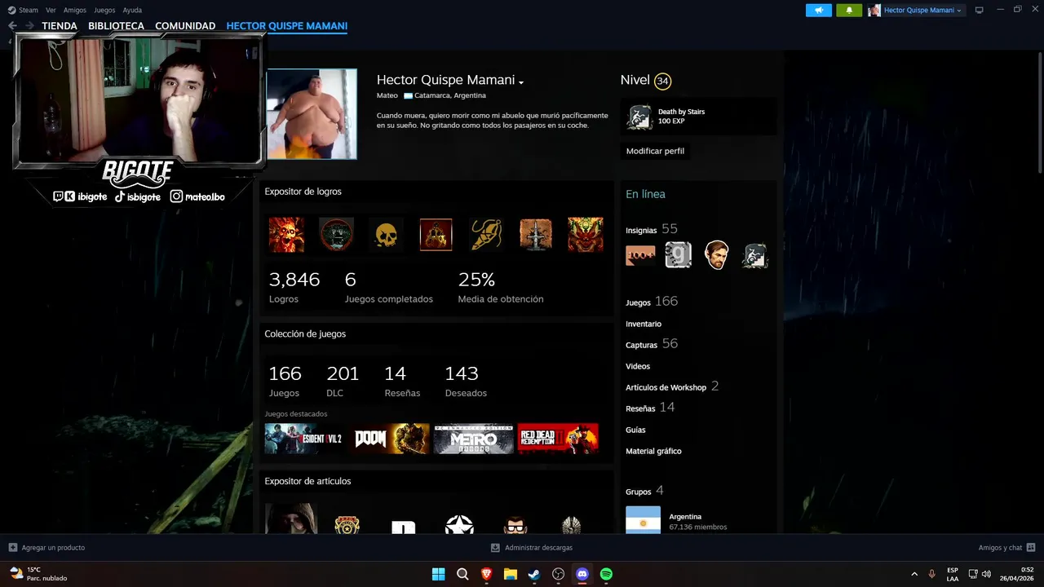Screen dimensions: 1044x587
Task: Open the Steam big picture mode icon
Action: 980,10
